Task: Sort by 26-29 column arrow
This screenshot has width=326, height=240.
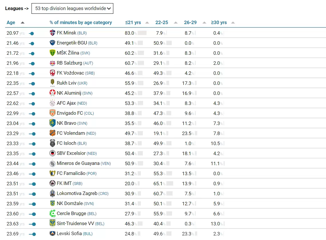Action: coord(204,23)
